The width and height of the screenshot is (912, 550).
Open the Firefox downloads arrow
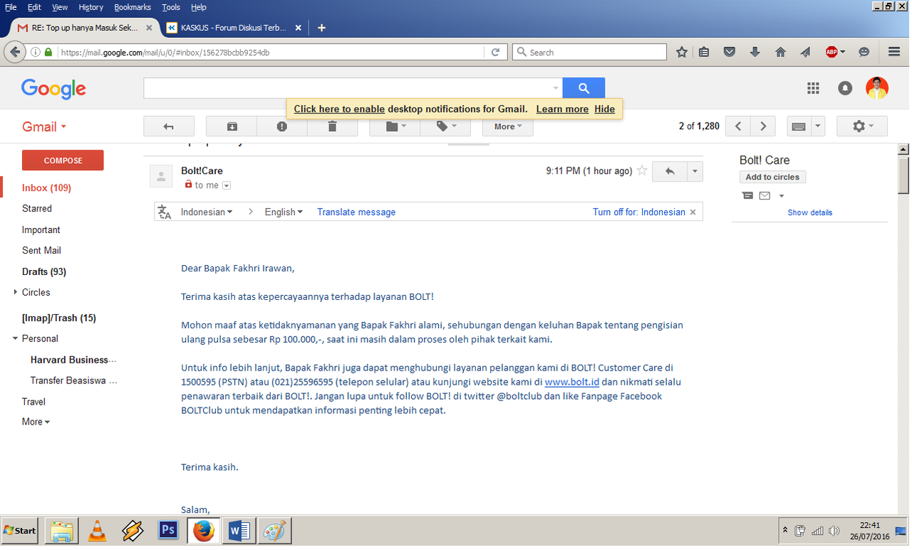click(755, 52)
